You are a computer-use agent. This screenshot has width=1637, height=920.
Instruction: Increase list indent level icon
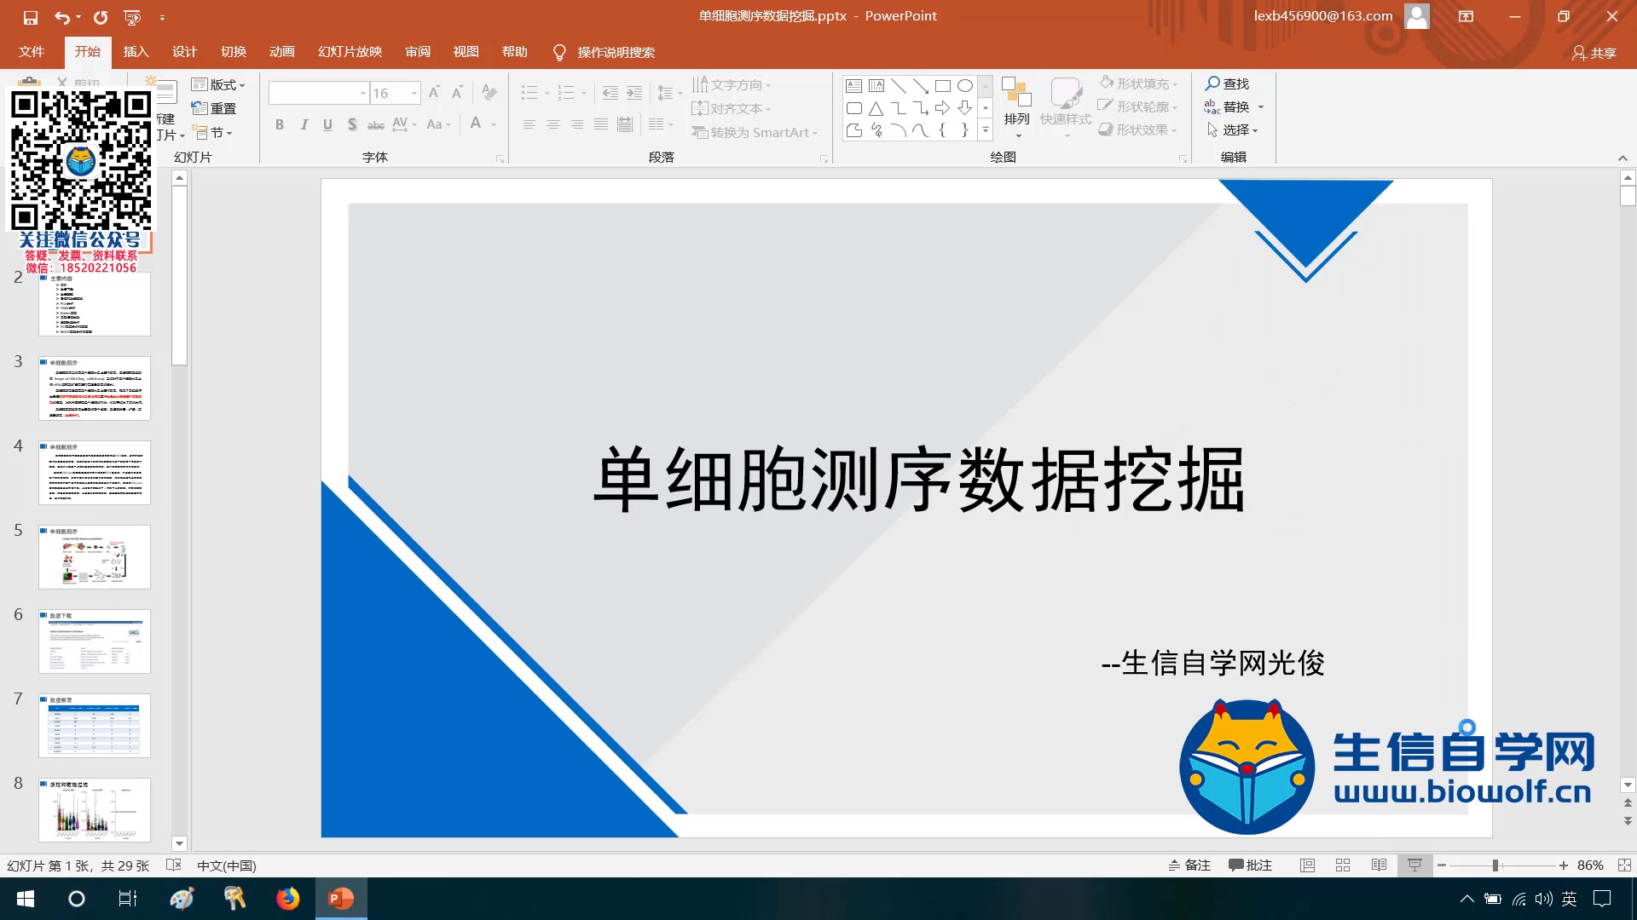click(634, 93)
